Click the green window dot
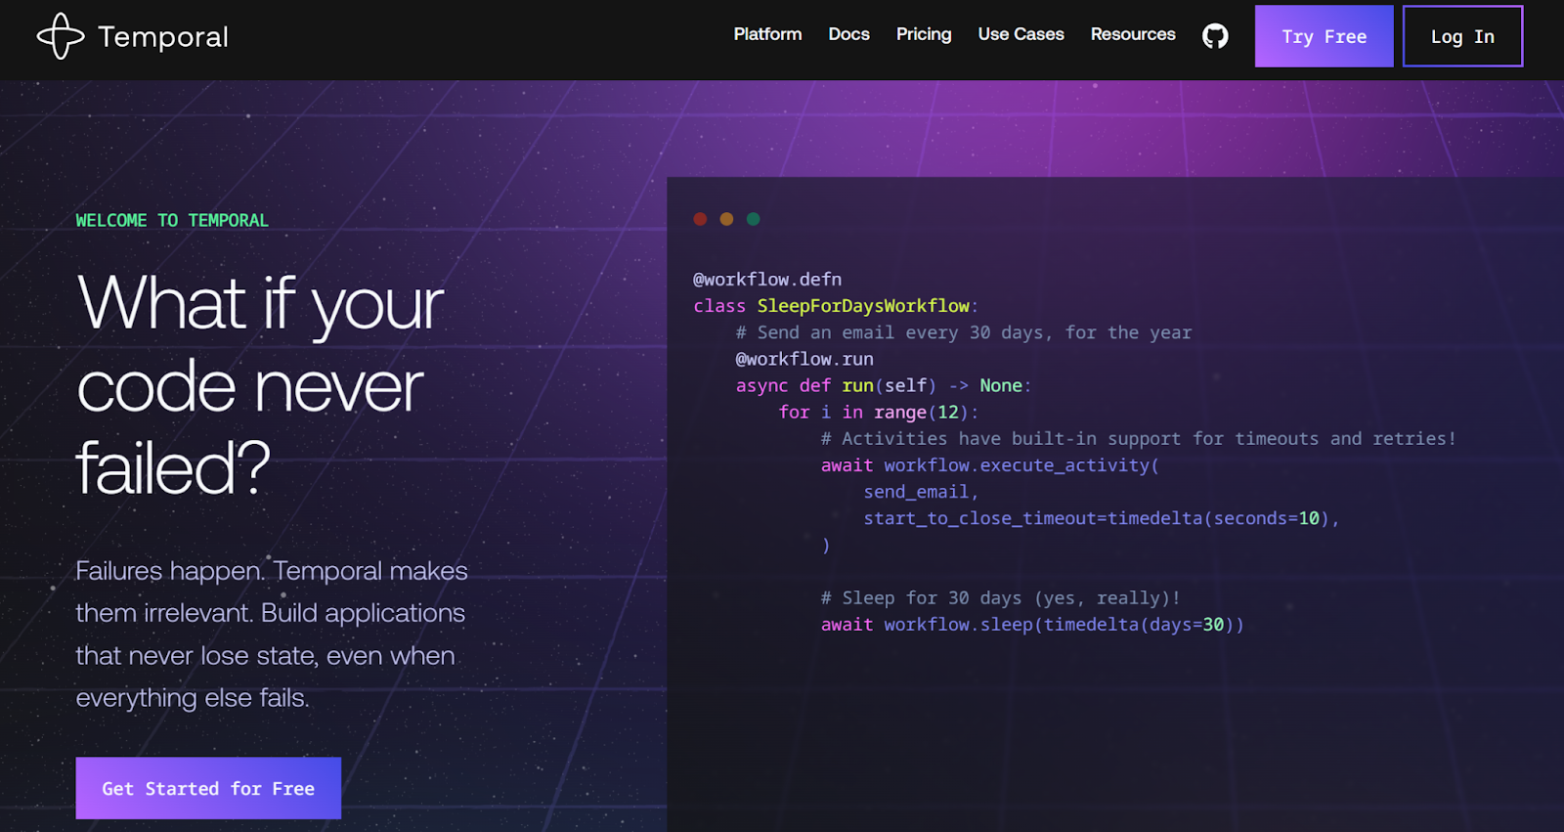 [x=753, y=219]
